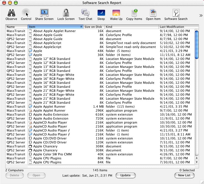Screen dimensions: 204x184
Task: Click the Wake Up sunrise icon
Action: click(x=116, y=12)
